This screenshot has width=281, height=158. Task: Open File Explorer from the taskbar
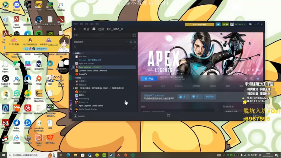click(x=76, y=155)
